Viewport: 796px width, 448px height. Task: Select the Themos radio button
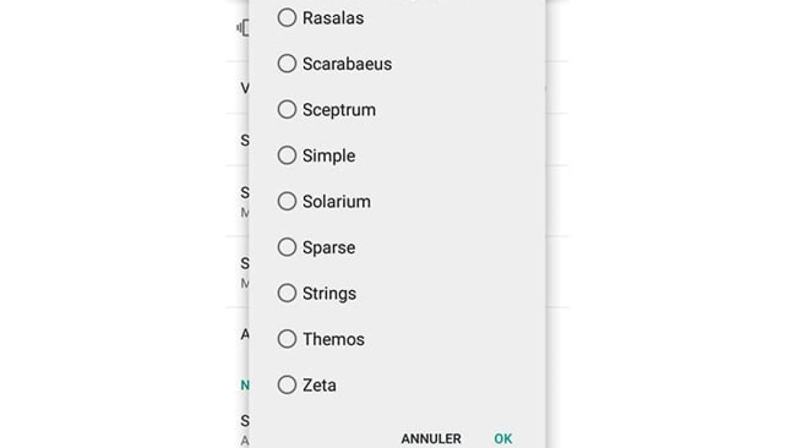point(287,338)
